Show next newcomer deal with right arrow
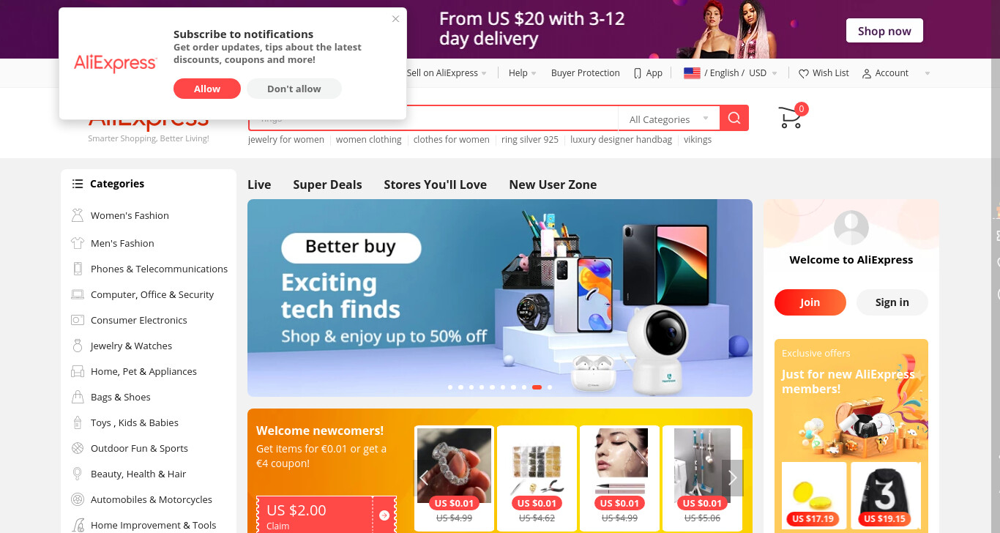 point(732,478)
